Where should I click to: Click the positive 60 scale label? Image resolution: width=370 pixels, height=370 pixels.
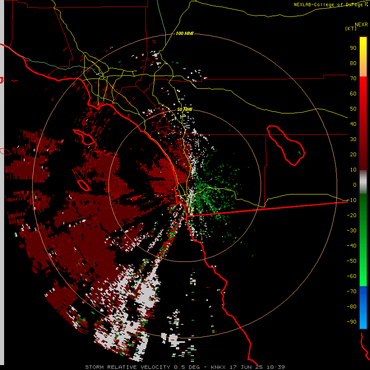[x=353, y=93]
